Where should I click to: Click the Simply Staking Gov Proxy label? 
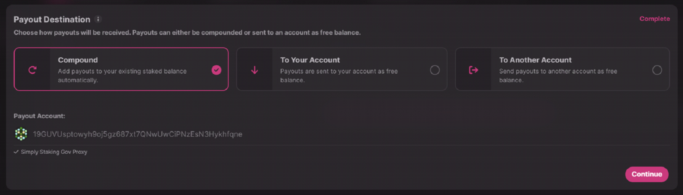(x=54, y=152)
